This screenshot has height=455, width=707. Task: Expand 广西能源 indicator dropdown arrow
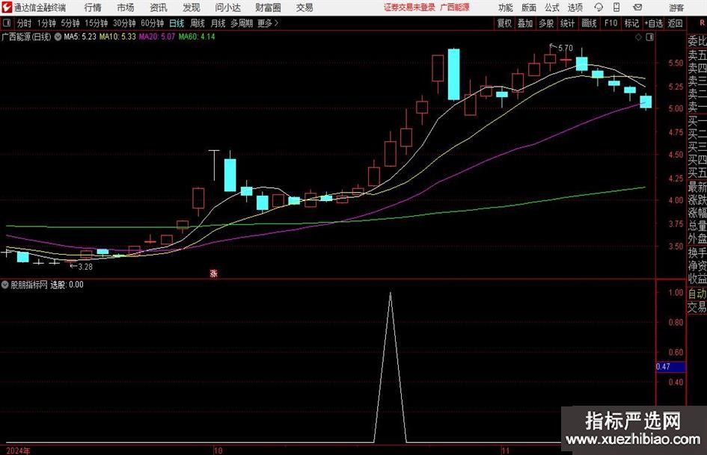point(58,37)
